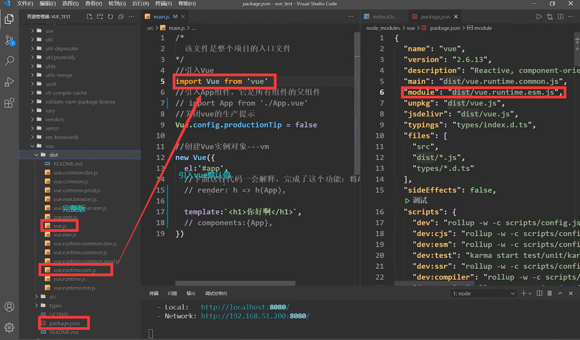Expand the src folder under vue
This screenshot has height=340, width=580.
click(36, 297)
